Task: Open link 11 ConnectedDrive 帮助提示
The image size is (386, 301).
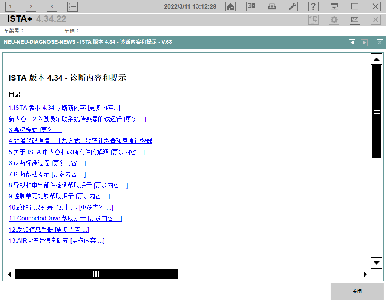Action: 66,219
